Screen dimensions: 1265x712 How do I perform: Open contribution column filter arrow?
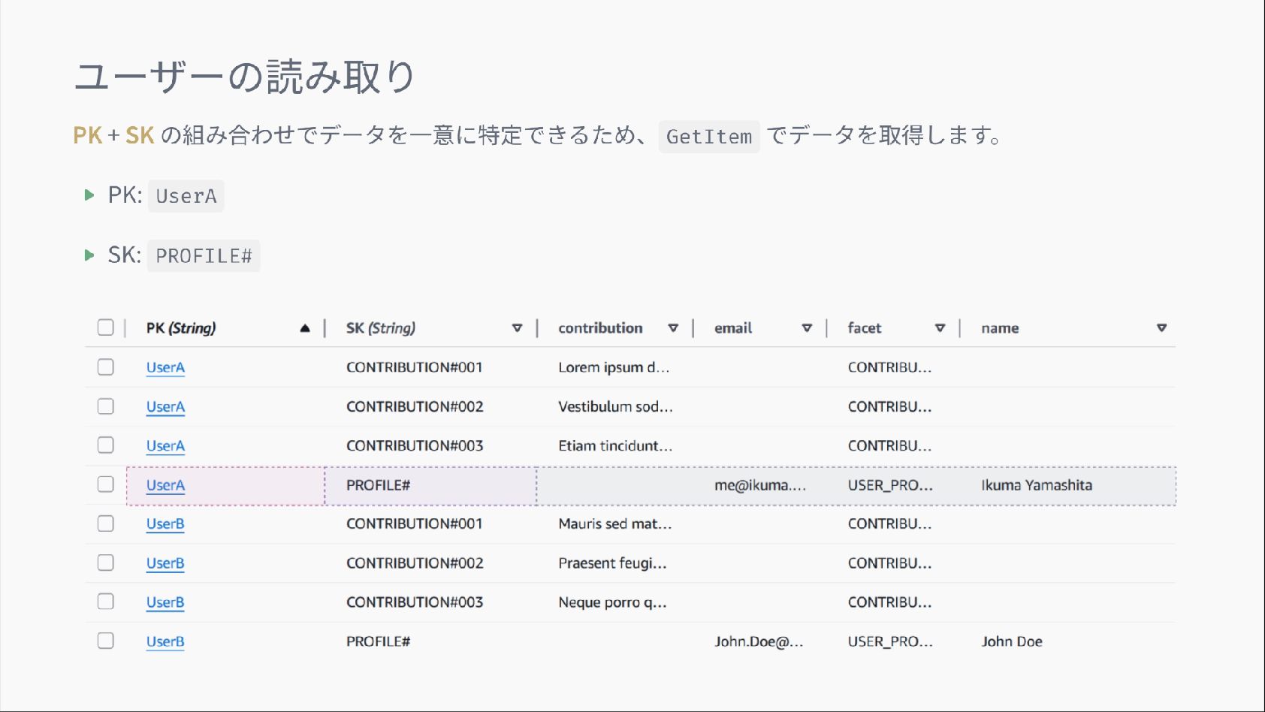[673, 328]
